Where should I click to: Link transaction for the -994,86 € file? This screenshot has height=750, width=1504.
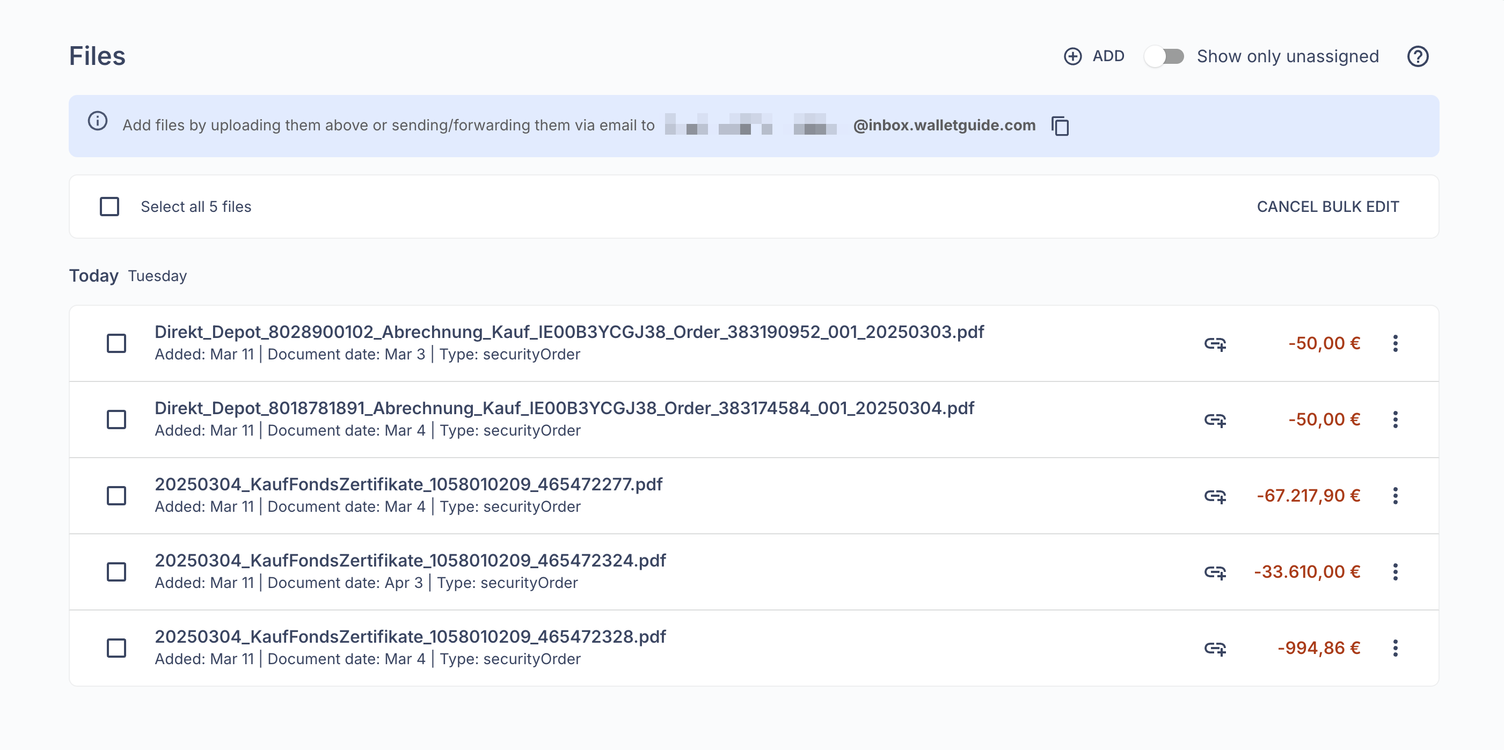pyautogui.click(x=1215, y=648)
